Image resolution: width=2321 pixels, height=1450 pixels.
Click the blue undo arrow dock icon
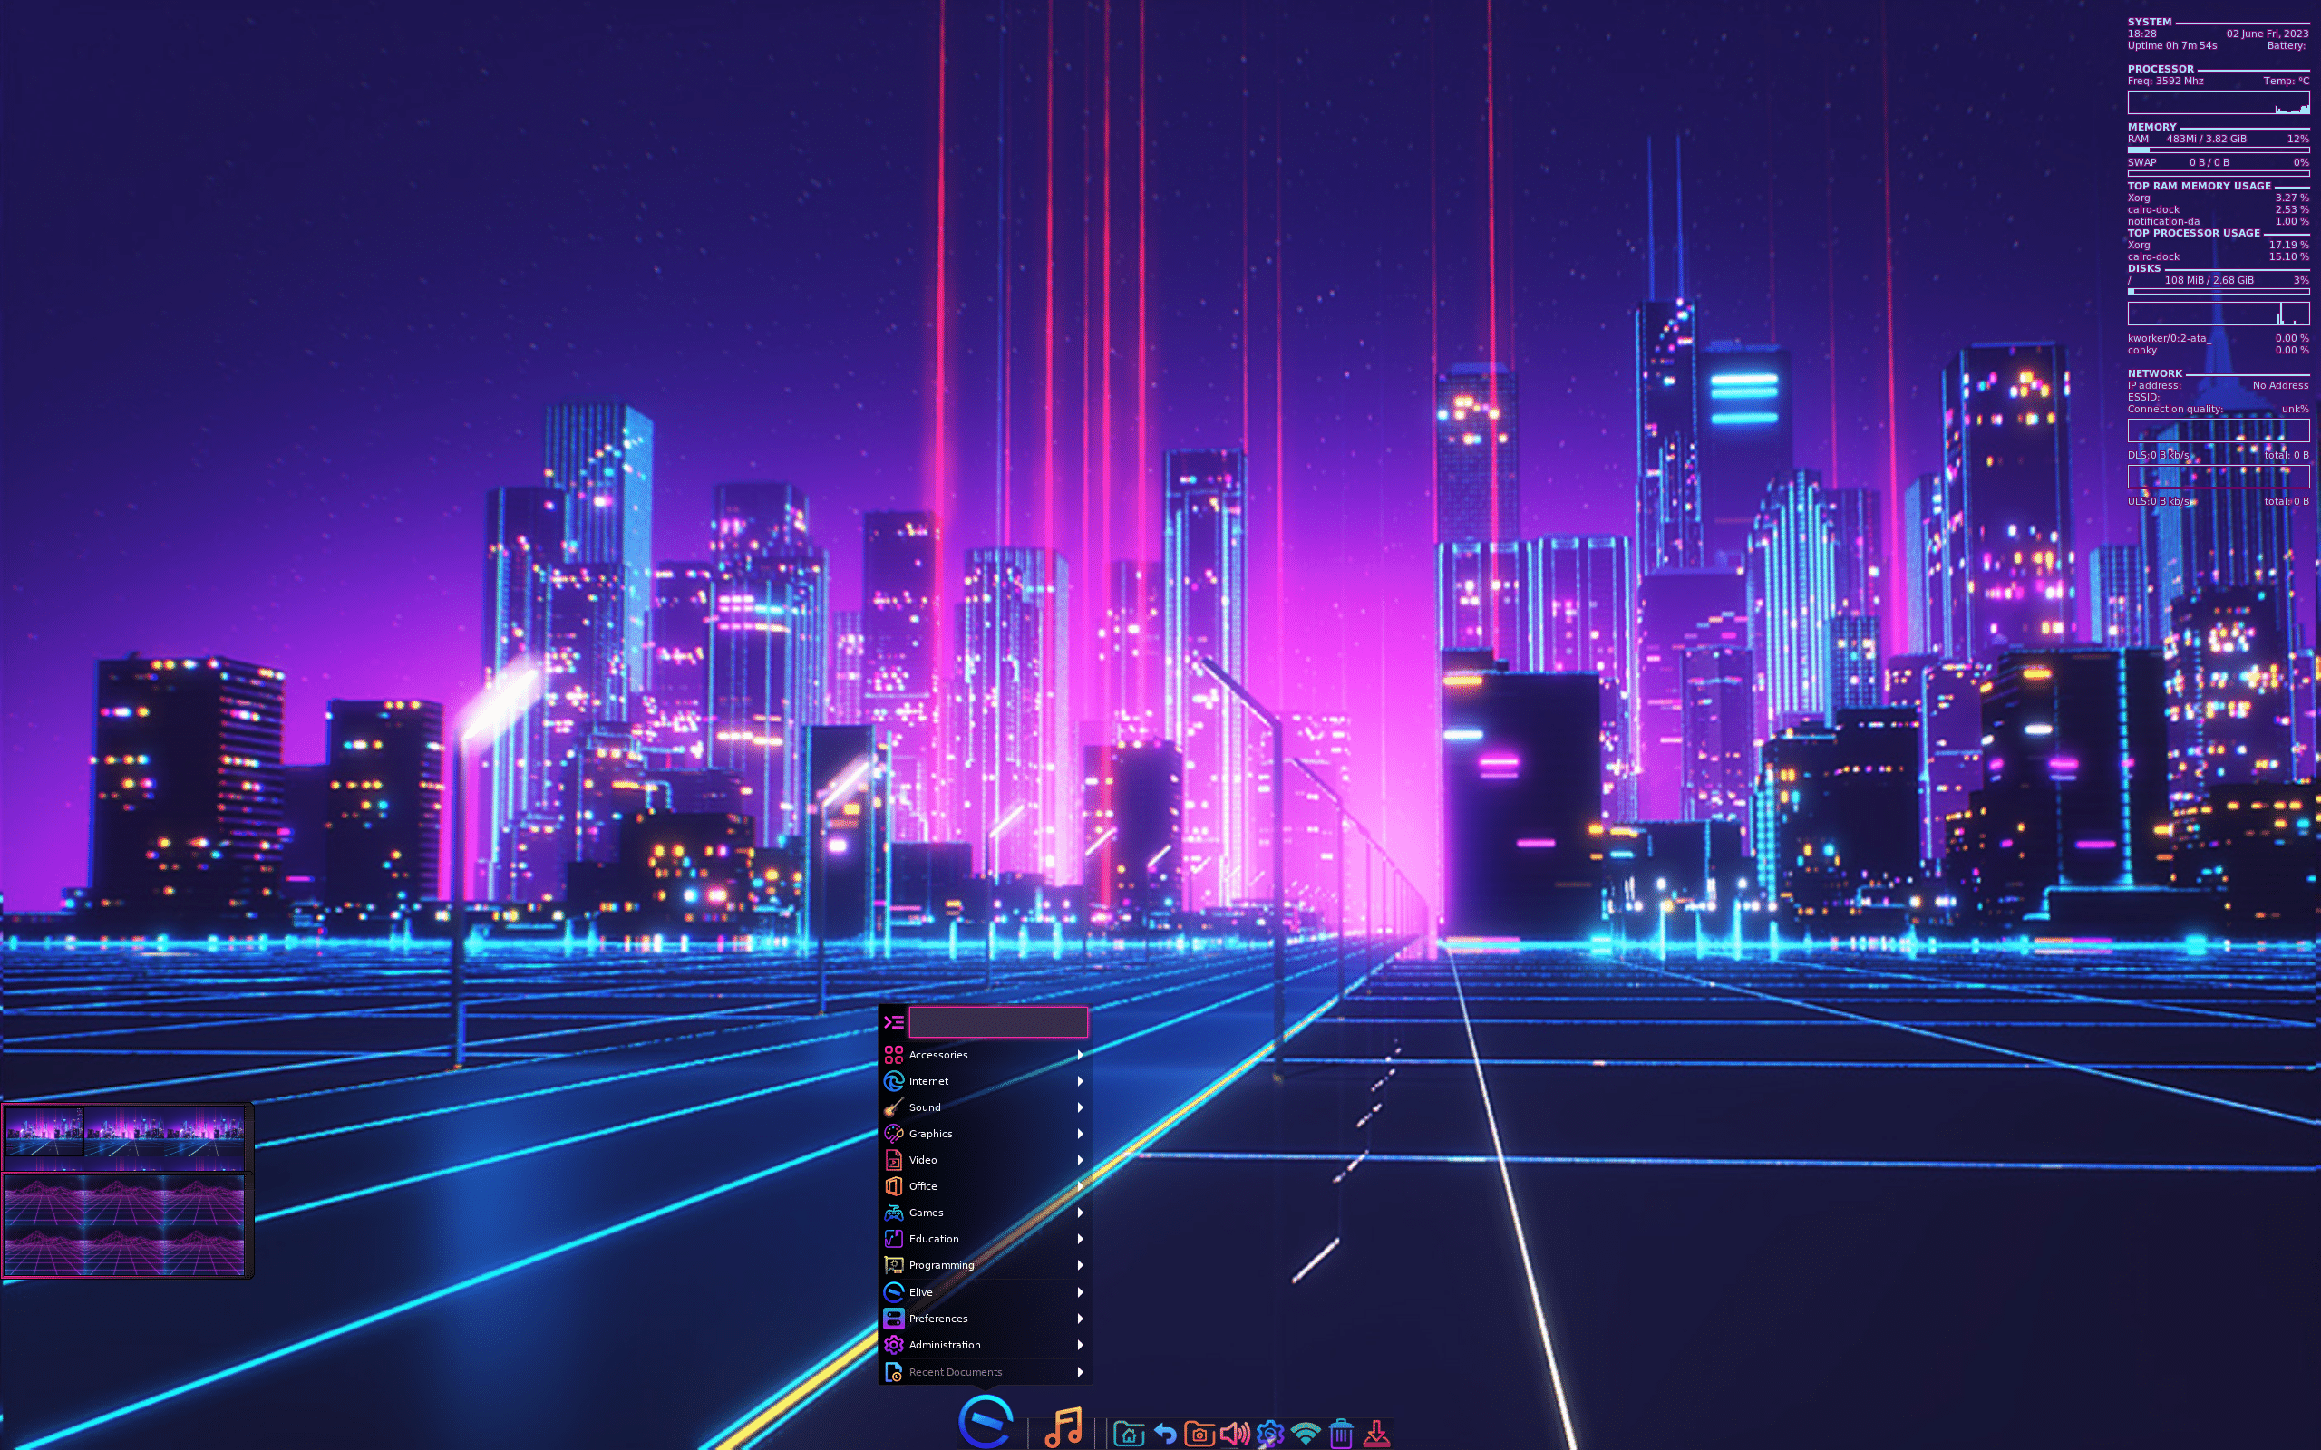point(1164,1434)
